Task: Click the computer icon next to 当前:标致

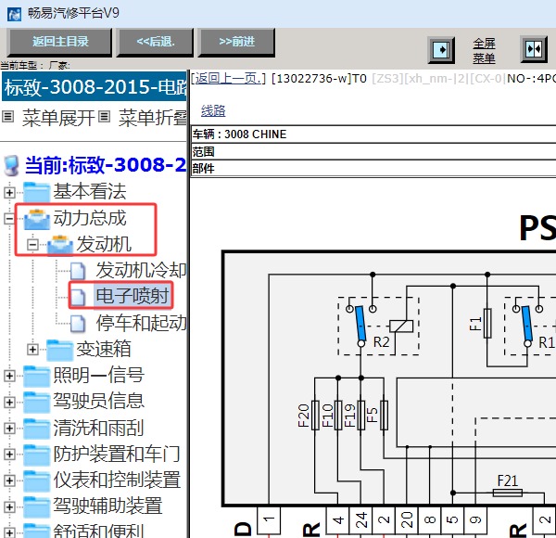Action: click(x=11, y=165)
